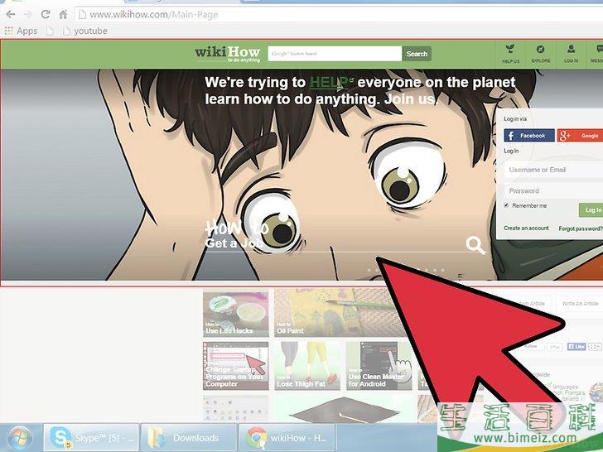The image size is (603, 452).
Task: Open the Use Life Hacks thumbnail
Action: [236, 314]
